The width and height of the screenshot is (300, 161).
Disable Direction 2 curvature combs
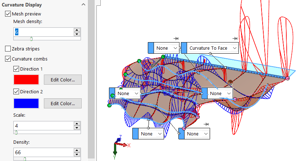tap(16, 91)
